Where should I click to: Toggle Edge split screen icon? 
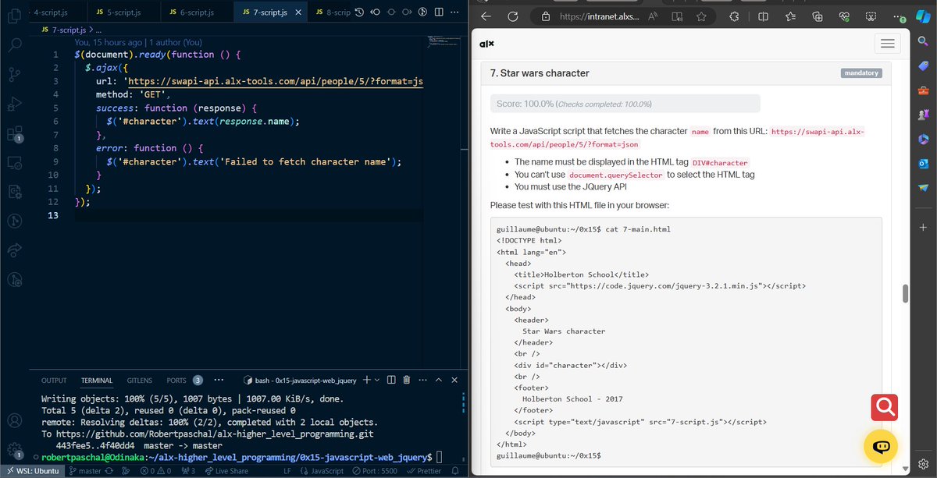[x=763, y=16]
